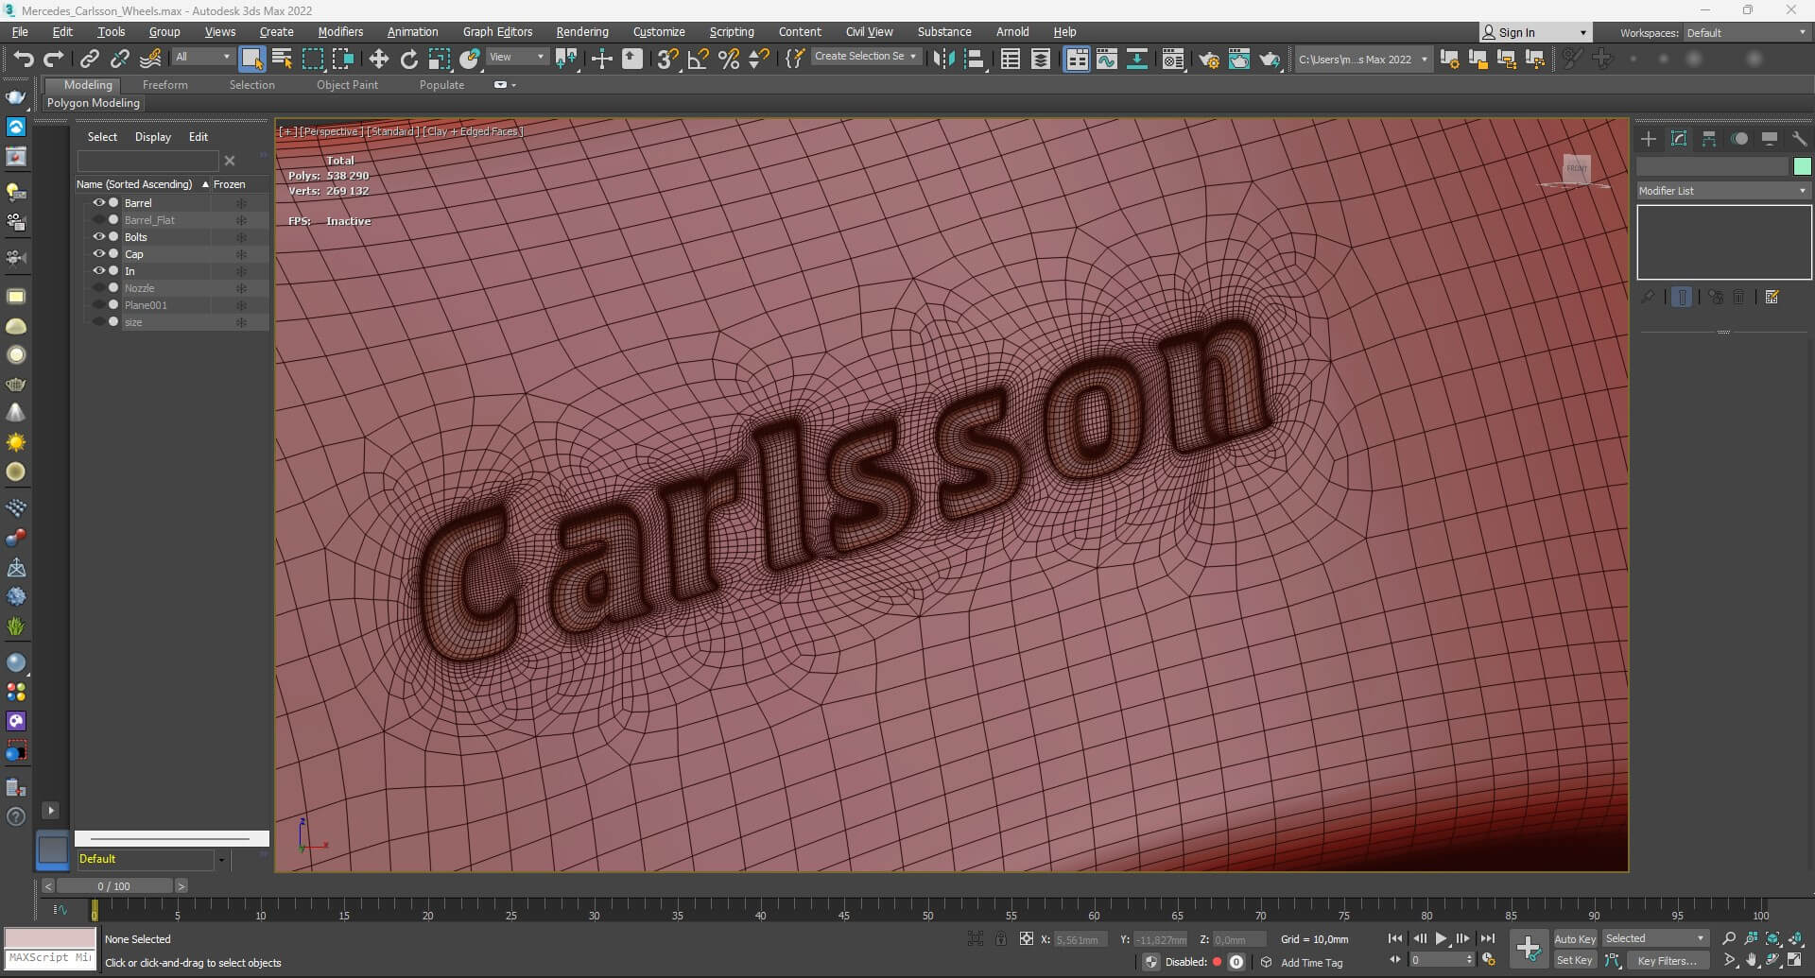Toggle visibility of the Bolts object
Viewport: 1815px width, 978px height.
[98, 237]
